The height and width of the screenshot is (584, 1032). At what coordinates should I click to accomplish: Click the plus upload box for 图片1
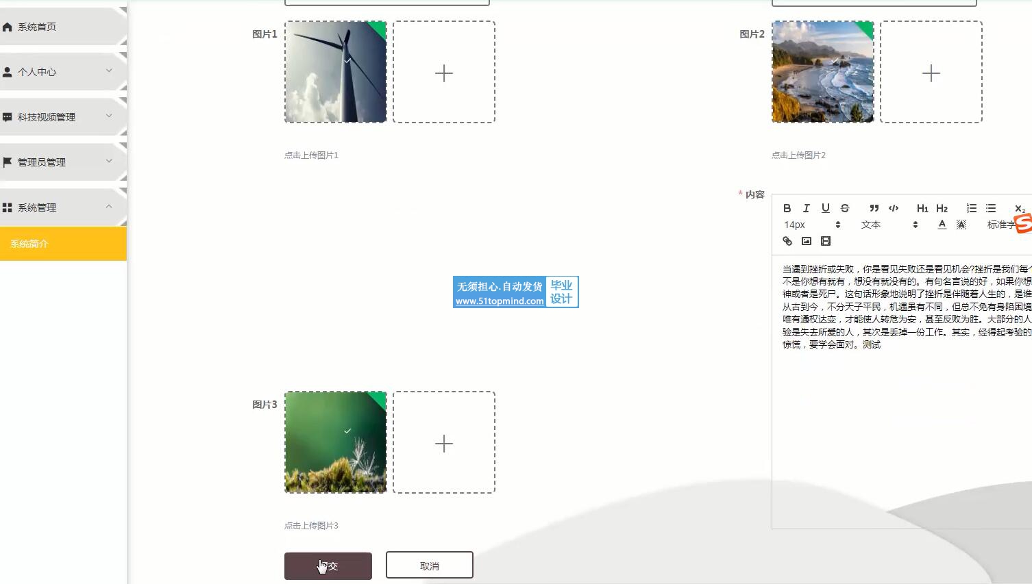coord(444,72)
